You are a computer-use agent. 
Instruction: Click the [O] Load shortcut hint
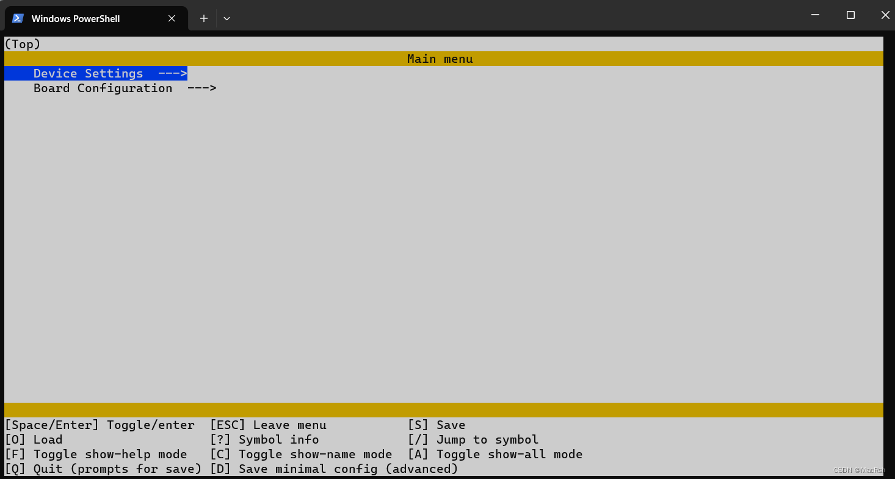(x=34, y=439)
